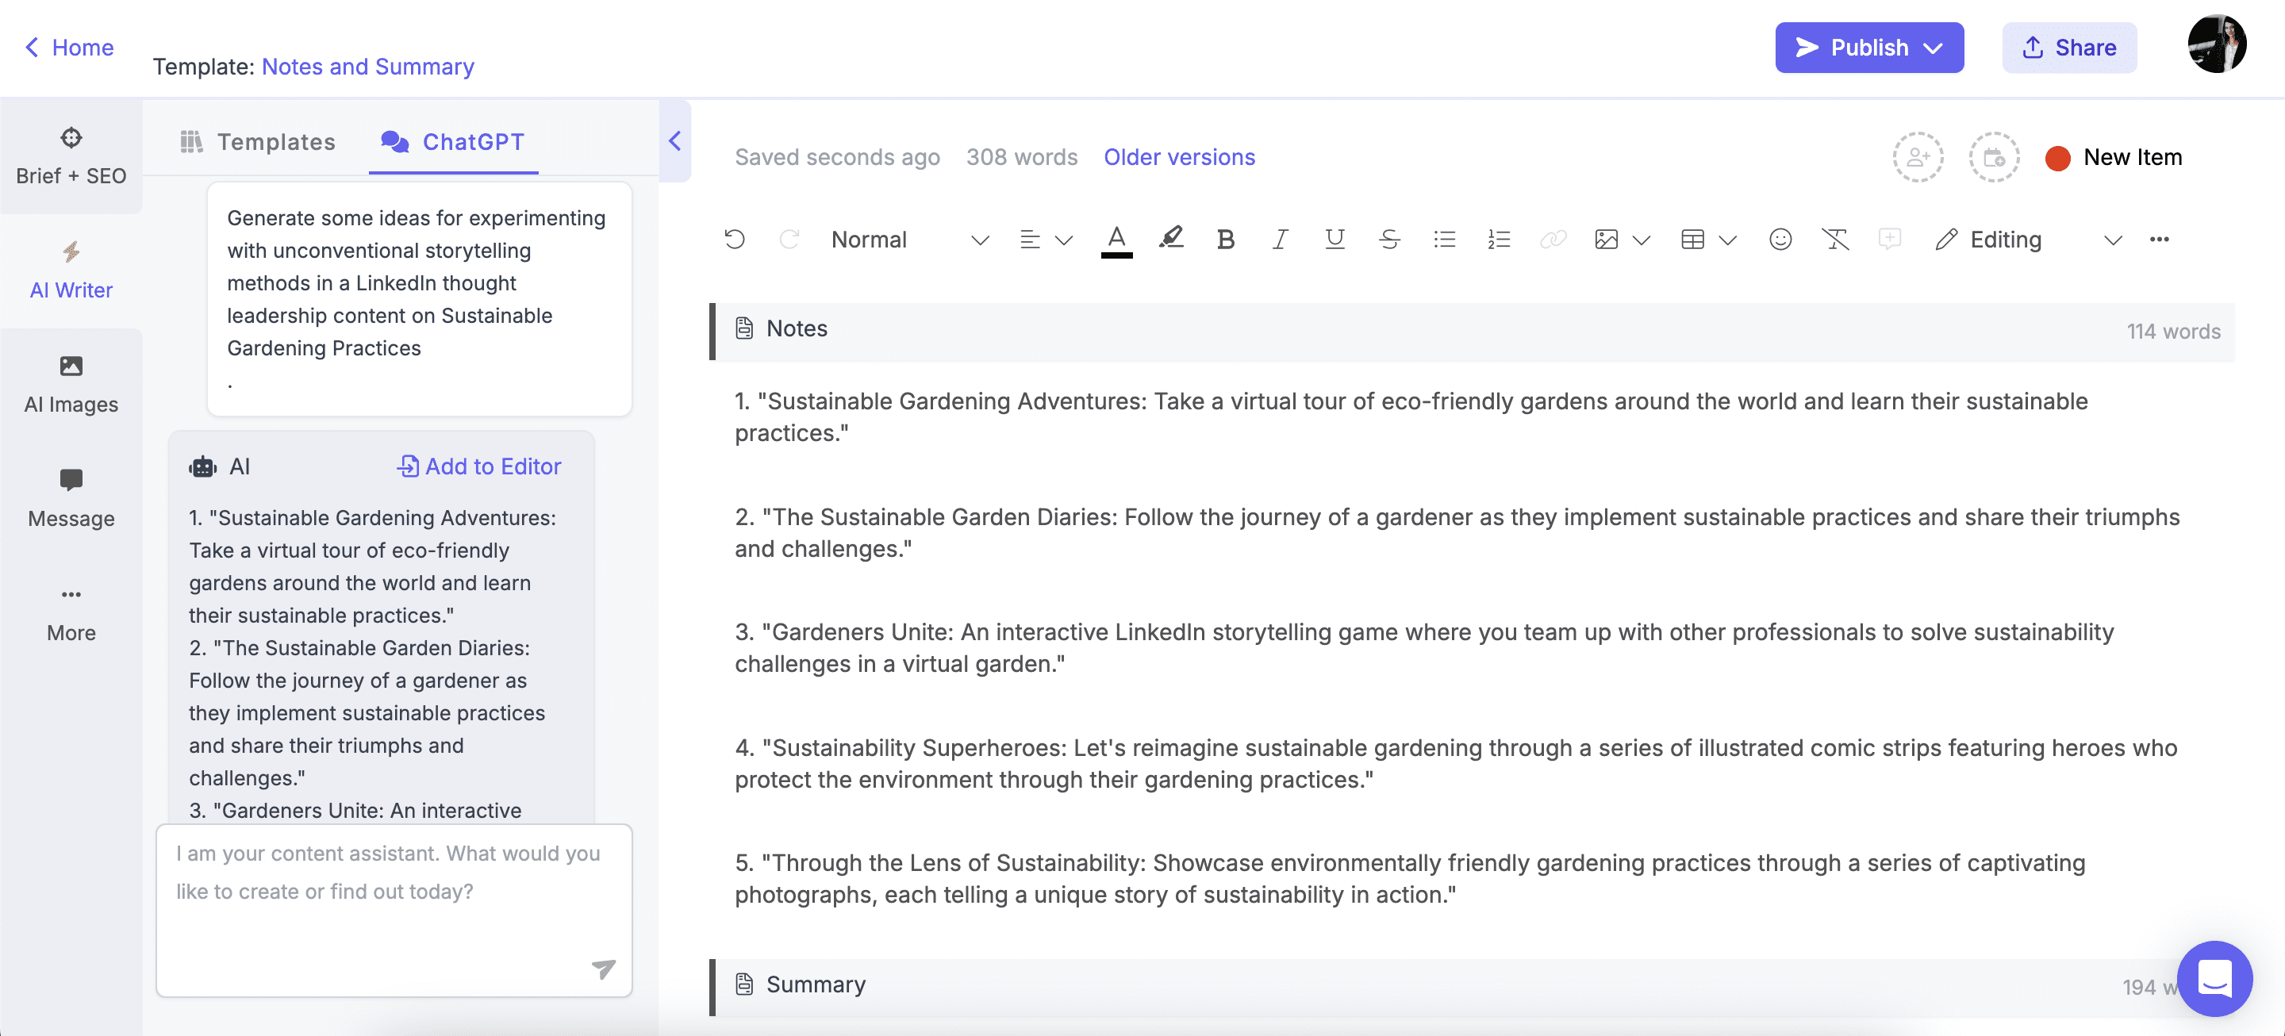Click the Through the Lens of Sustainability paragraph

pyautogui.click(x=1410, y=878)
